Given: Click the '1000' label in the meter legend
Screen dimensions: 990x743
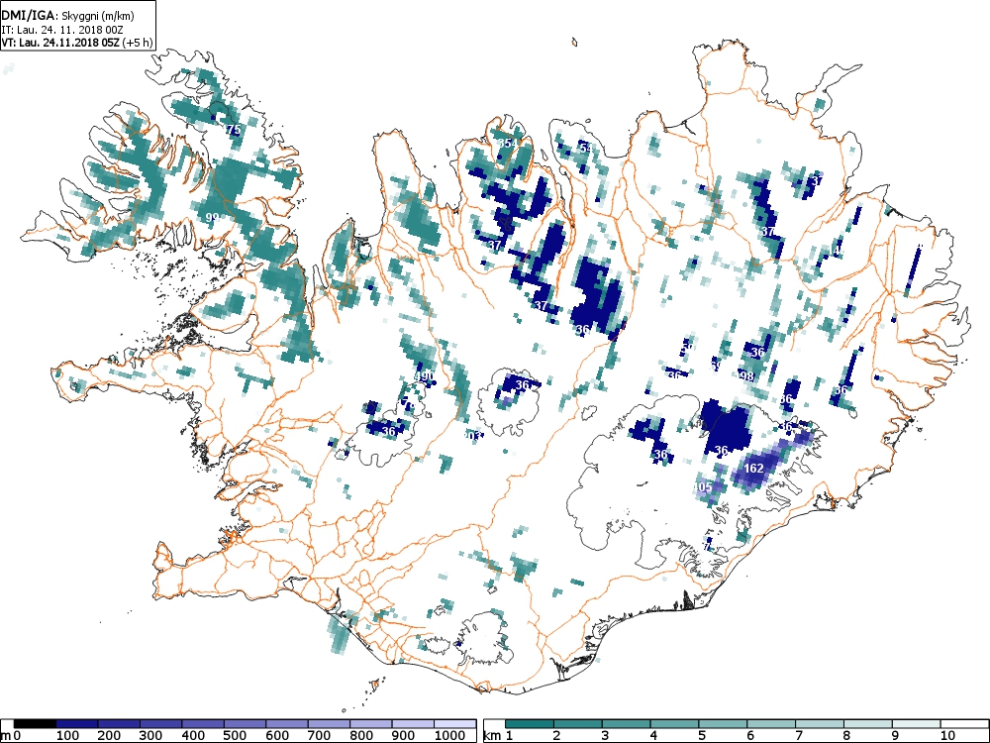Looking at the screenshot, I should click(449, 735).
